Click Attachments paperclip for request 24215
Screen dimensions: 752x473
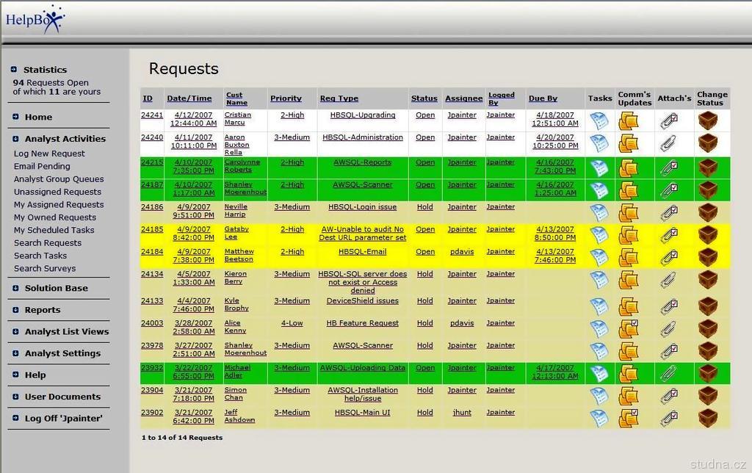(x=668, y=168)
